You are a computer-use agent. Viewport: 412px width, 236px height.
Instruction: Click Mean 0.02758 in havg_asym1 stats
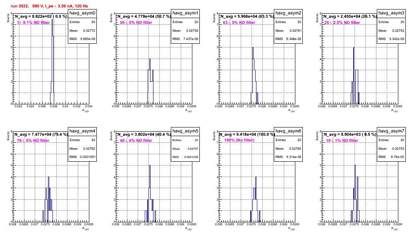[185, 31]
